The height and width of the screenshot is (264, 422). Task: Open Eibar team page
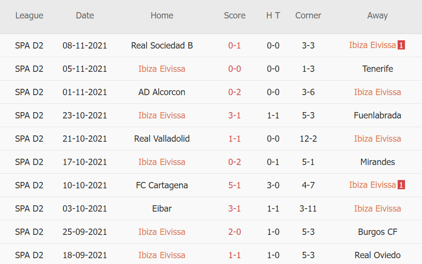click(x=162, y=209)
